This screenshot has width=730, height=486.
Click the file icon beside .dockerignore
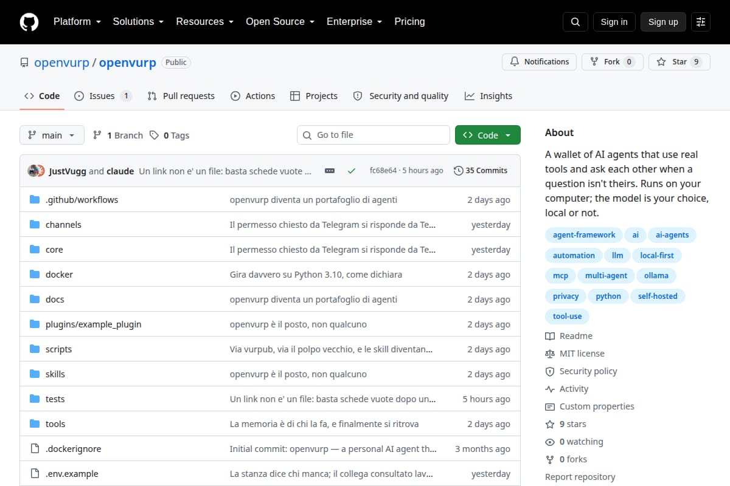35,448
